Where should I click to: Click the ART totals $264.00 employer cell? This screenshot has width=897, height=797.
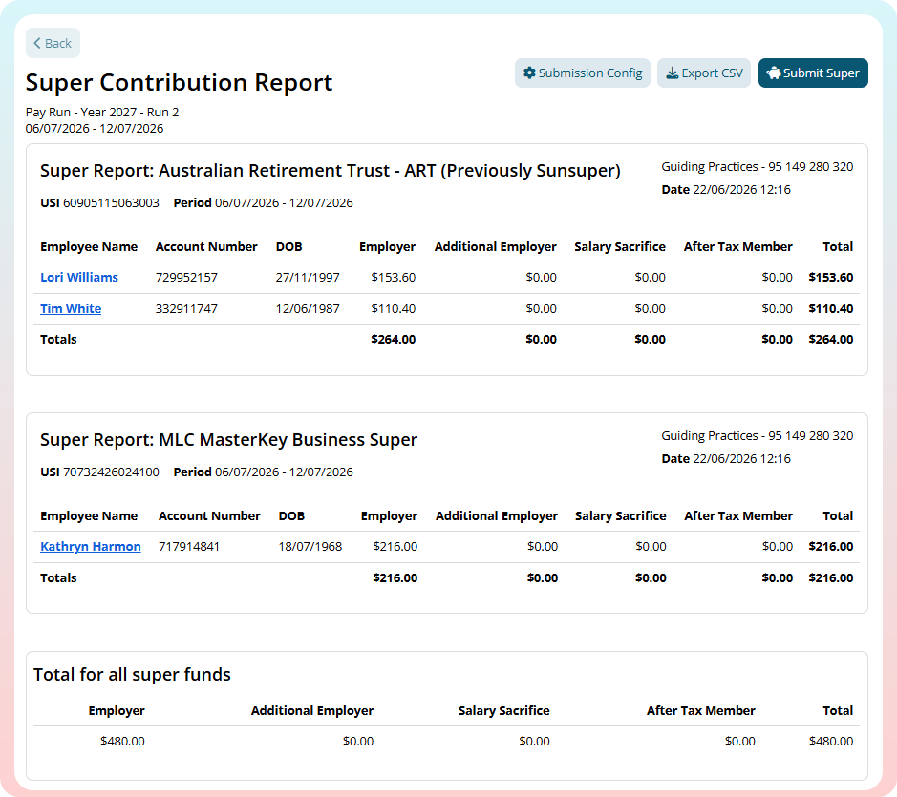tap(393, 340)
